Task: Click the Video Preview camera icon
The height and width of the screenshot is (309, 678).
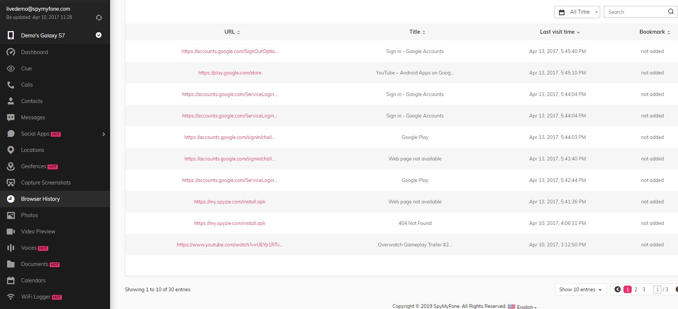Action: [11, 232]
